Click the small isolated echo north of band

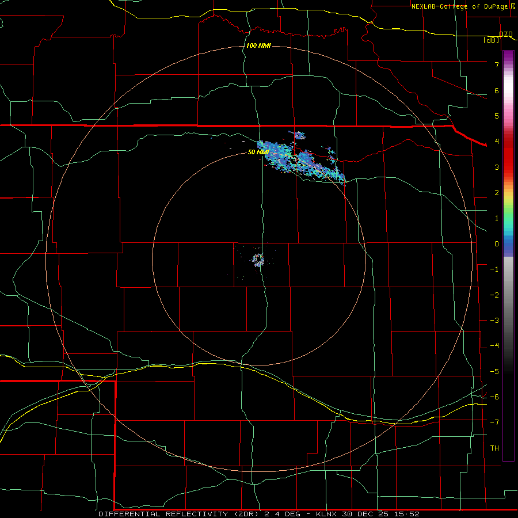pyautogui.click(x=299, y=135)
